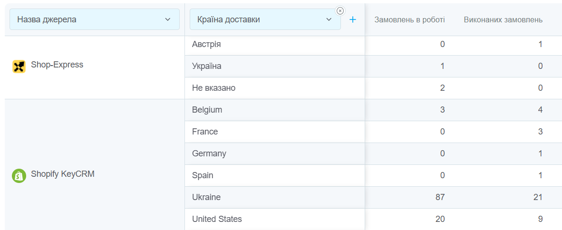Viewport: 562px width, 230px height.
Task: Select the Shopify KeyCRM source row
Action: [62, 174]
